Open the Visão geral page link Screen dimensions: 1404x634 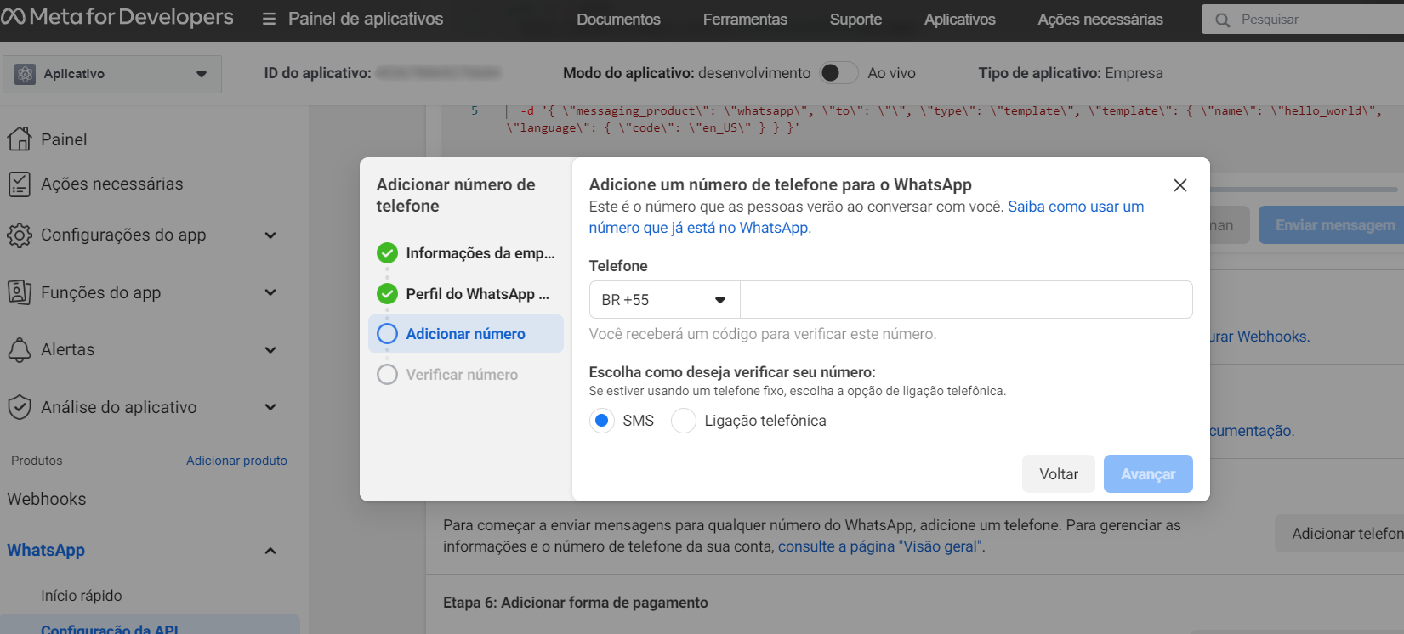coord(881,546)
